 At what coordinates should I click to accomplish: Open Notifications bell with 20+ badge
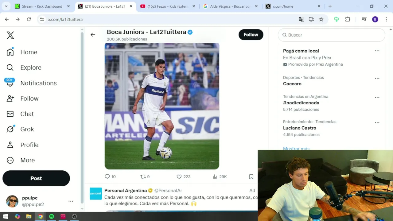(x=10, y=83)
